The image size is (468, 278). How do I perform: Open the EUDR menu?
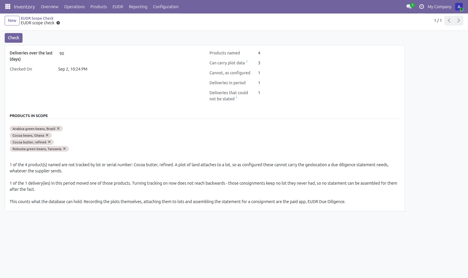tap(118, 6)
